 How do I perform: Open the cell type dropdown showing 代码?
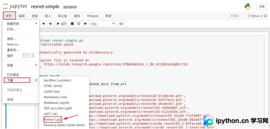[x=103, y=24]
